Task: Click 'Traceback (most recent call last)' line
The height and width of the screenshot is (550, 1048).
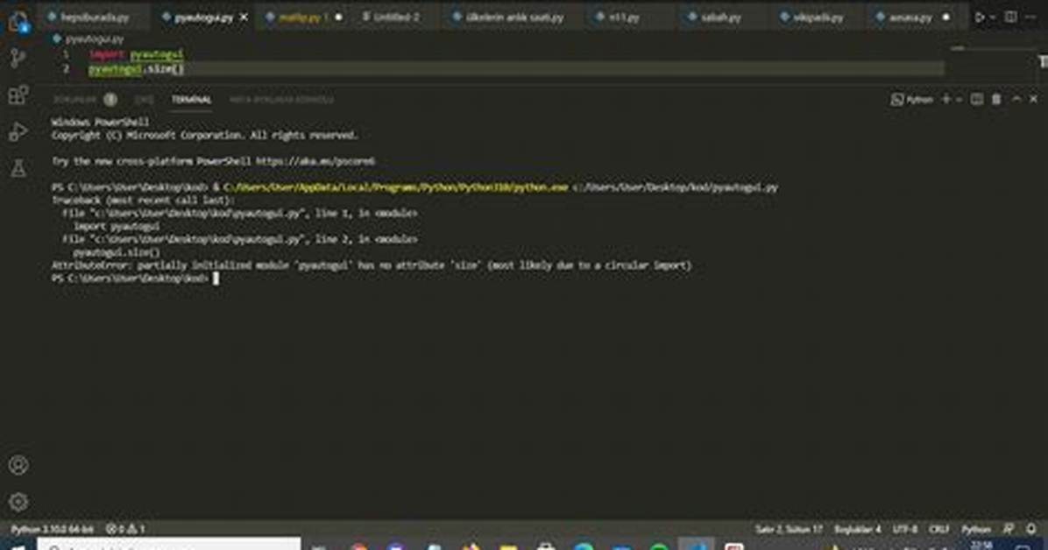Action: click(143, 200)
